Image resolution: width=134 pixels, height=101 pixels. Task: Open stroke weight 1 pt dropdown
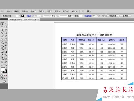pos(40,16)
